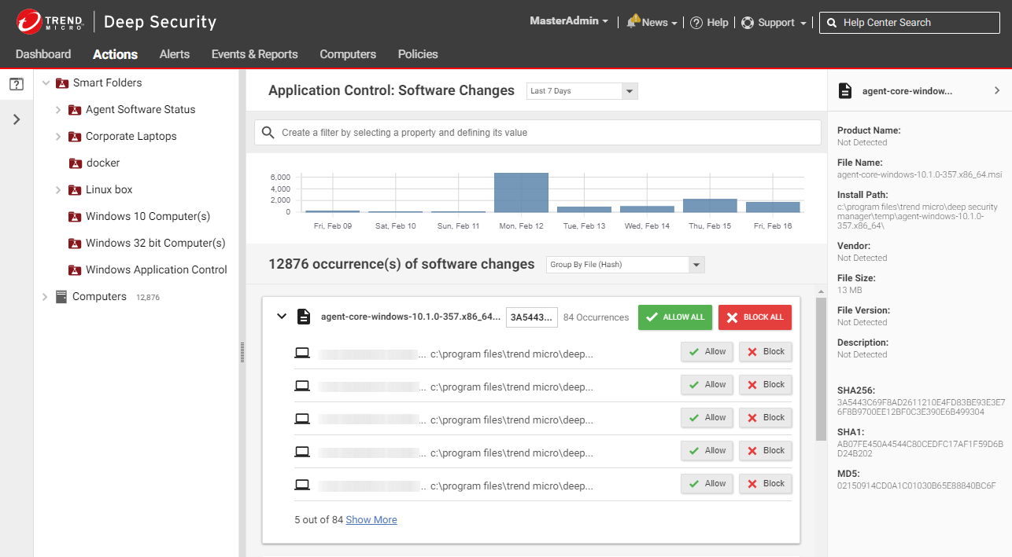
Task: Click the Support lifebuoy icon
Action: point(748,23)
